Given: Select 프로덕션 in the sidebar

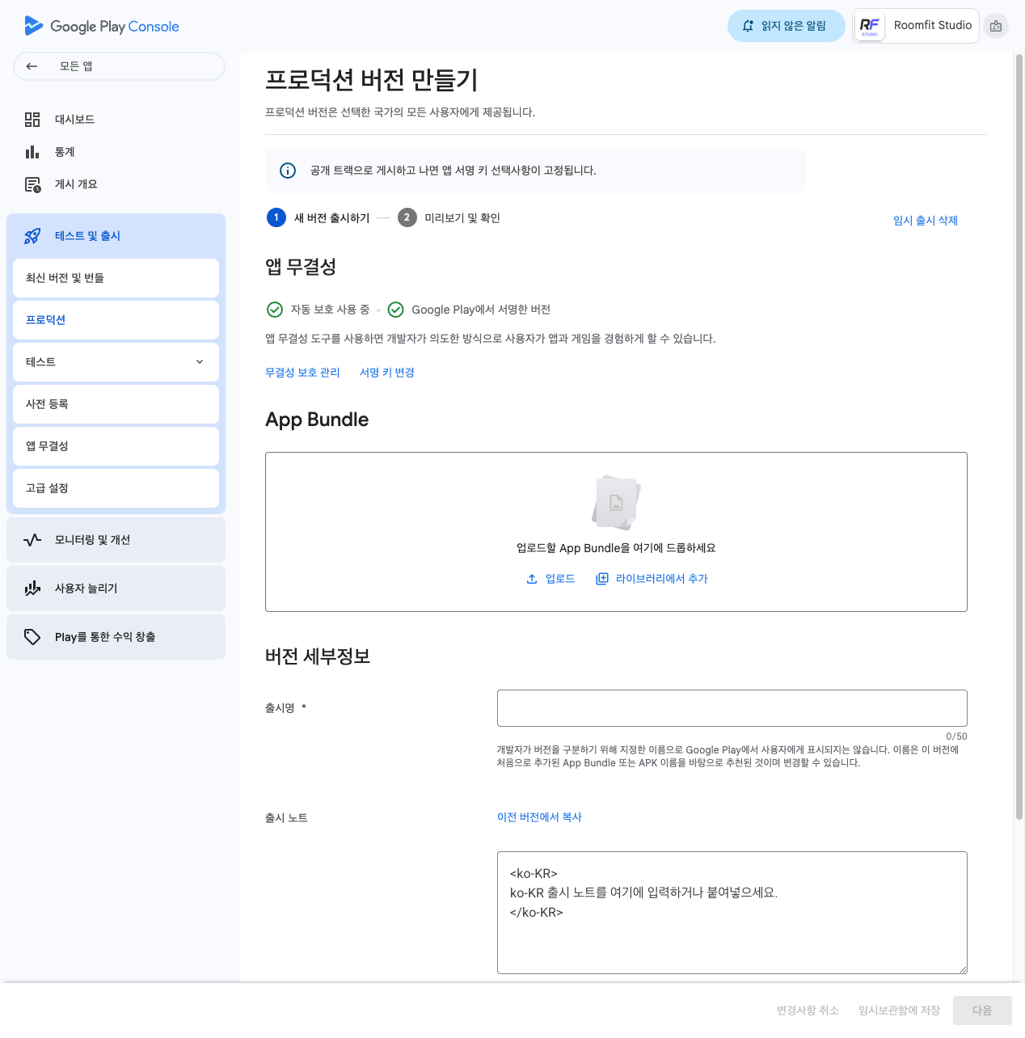Looking at the screenshot, I should click(x=116, y=320).
